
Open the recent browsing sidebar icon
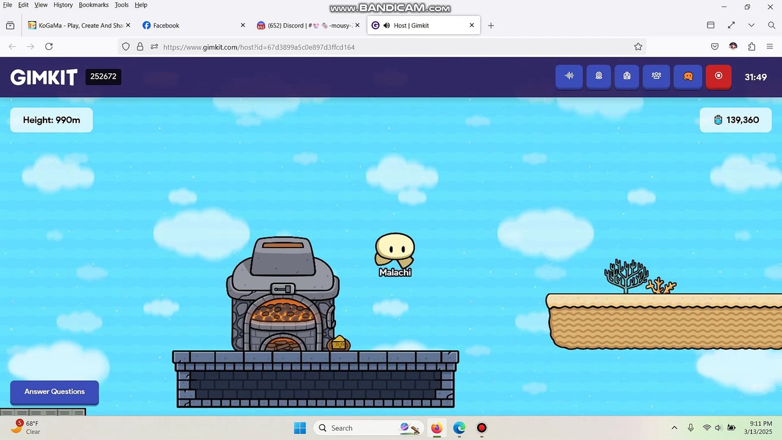coord(10,26)
